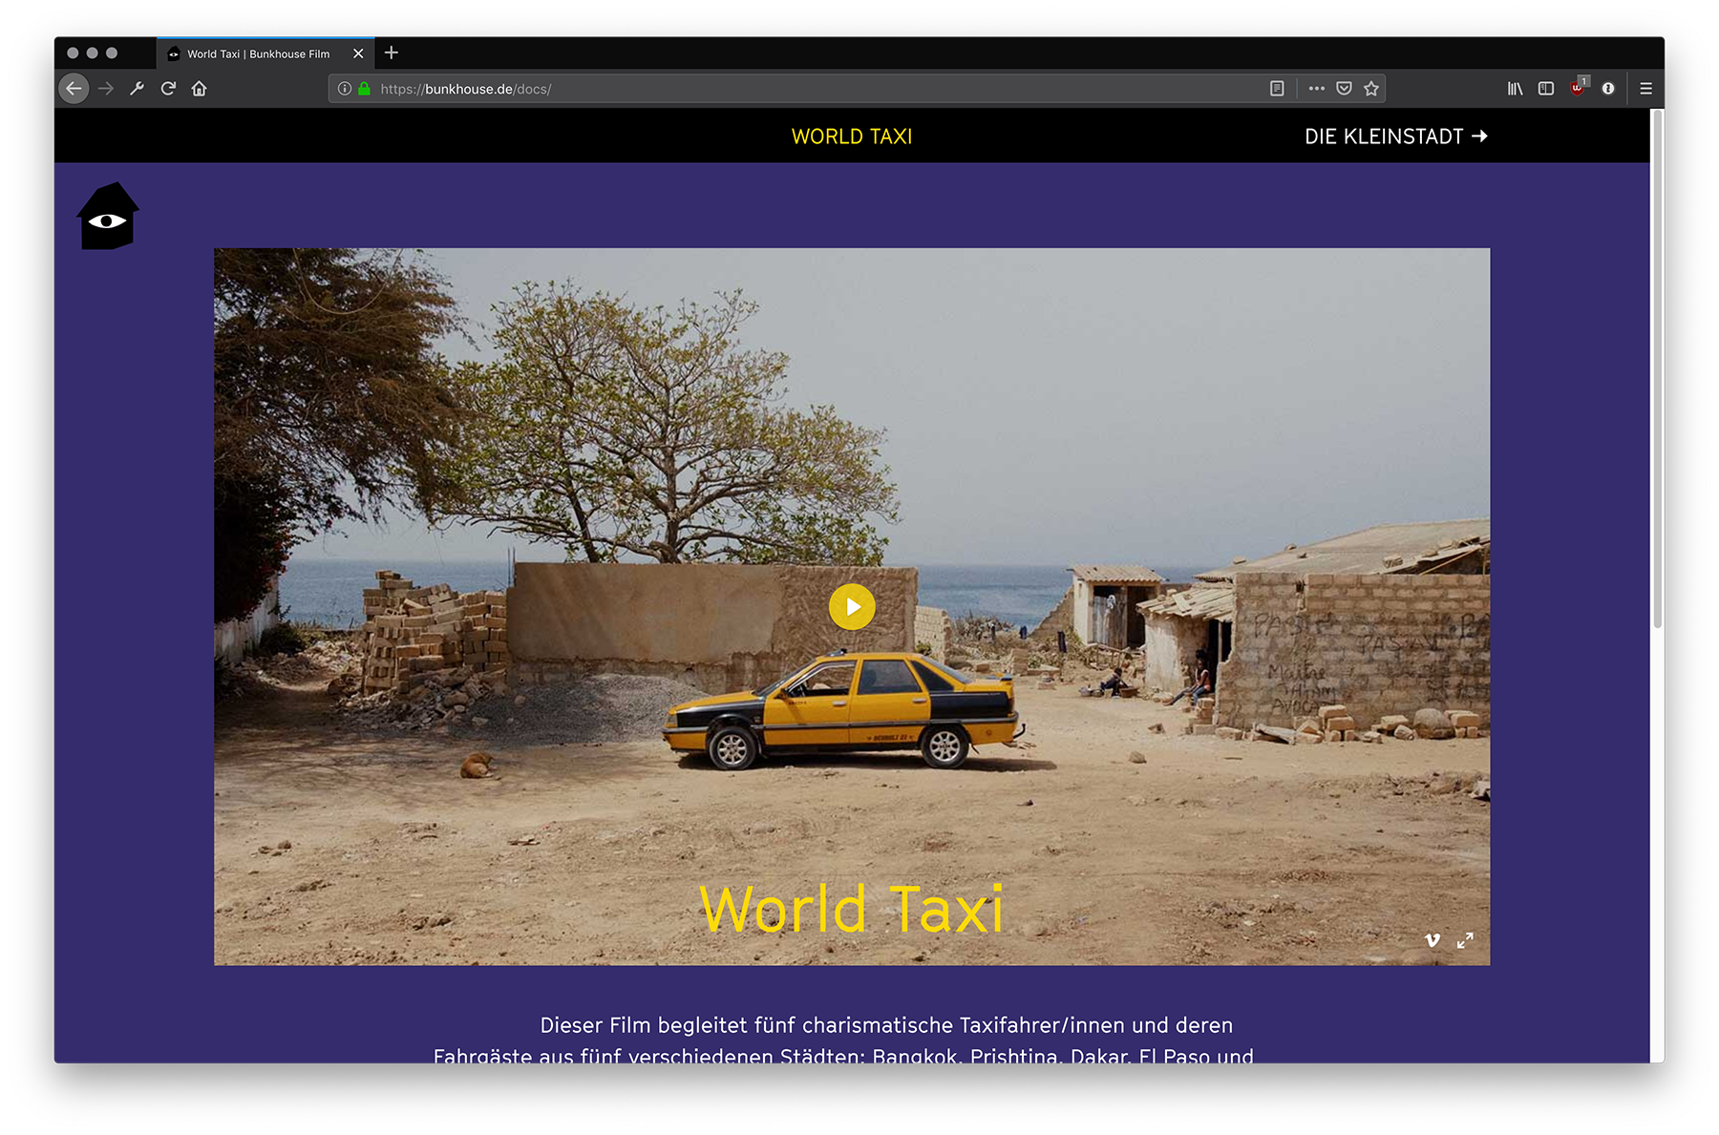Open the Firefox hamburger menu
The image size is (1719, 1135).
coord(1645,89)
